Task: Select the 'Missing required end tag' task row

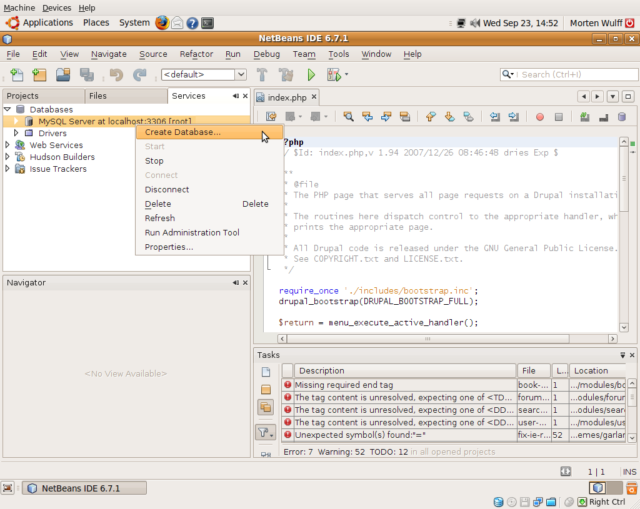Action: pyautogui.click(x=453, y=385)
